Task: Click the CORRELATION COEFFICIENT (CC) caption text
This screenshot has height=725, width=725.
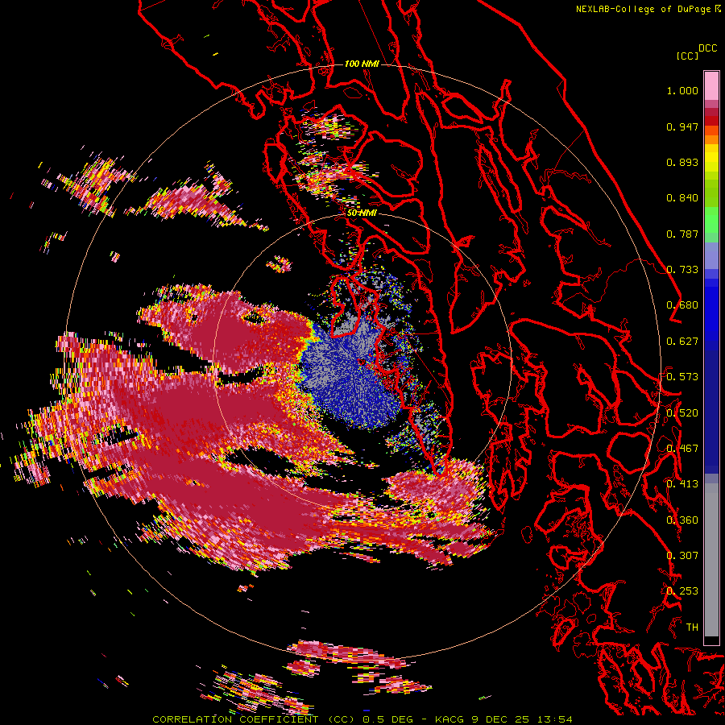Action: pos(253,719)
